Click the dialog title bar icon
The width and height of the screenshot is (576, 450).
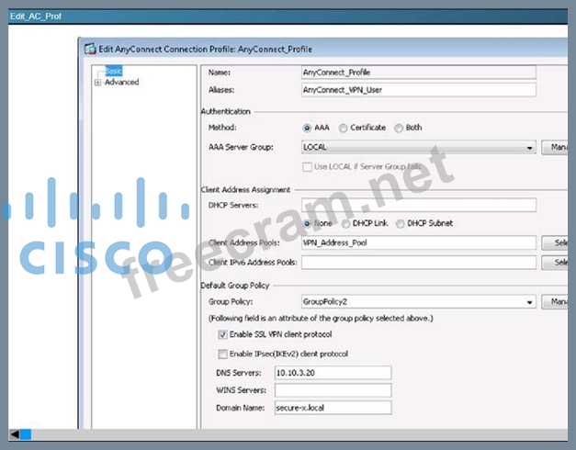89,49
